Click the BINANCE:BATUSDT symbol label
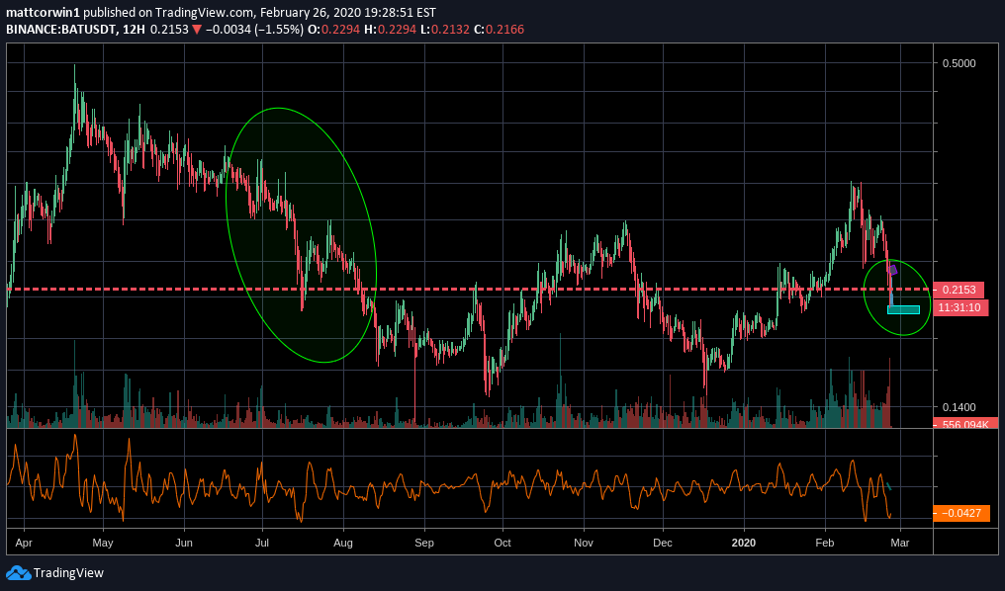Image resolution: width=1005 pixels, height=591 pixels. (x=61, y=30)
